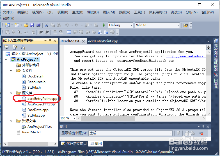The image size is (220, 156).
Task: Collapse the 源文件 folder
Action: coord(11,93)
